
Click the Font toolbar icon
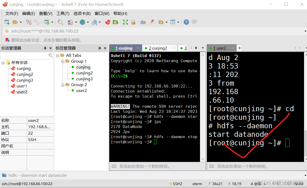94,22
